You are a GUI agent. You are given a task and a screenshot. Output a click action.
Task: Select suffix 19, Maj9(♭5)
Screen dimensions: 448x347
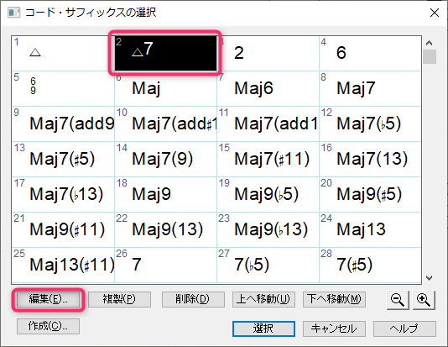click(x=268, y=195)
